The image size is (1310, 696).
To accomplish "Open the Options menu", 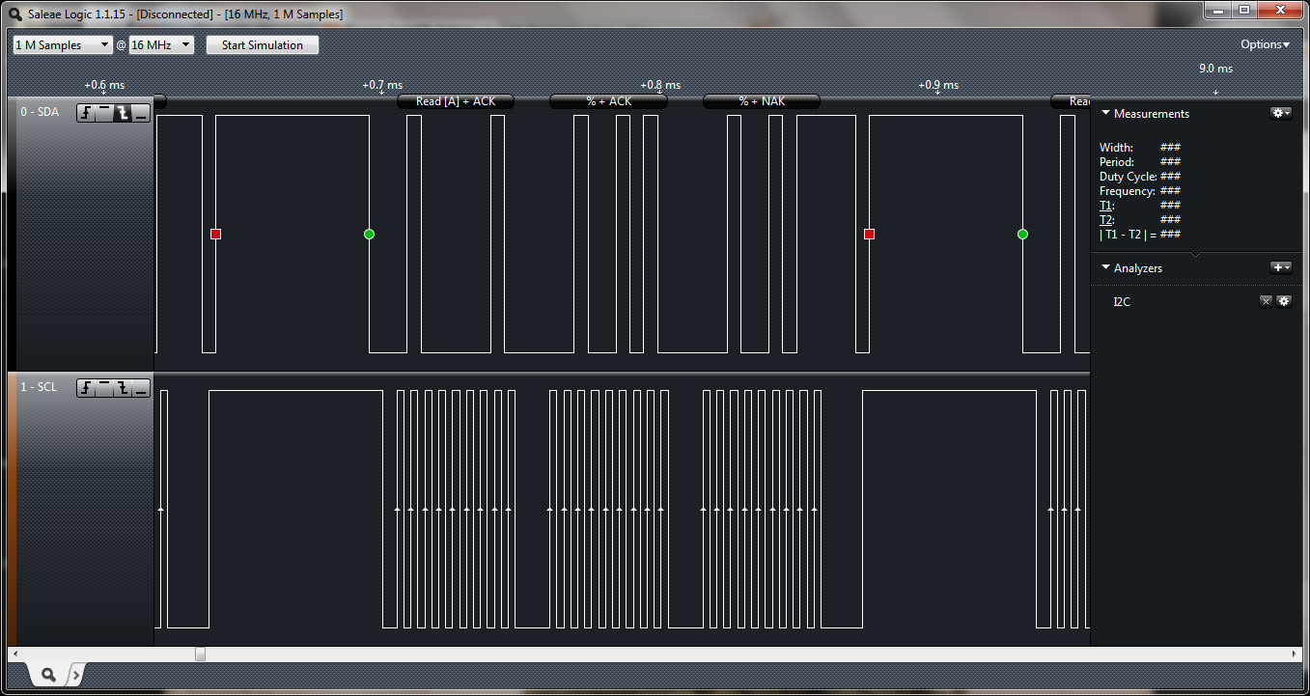I will point(1264,43).
